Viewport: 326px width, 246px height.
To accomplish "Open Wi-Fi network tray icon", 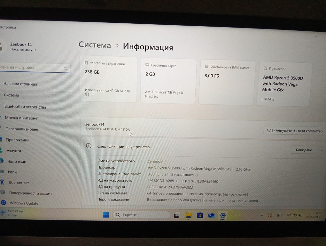I will coord(289,215).
